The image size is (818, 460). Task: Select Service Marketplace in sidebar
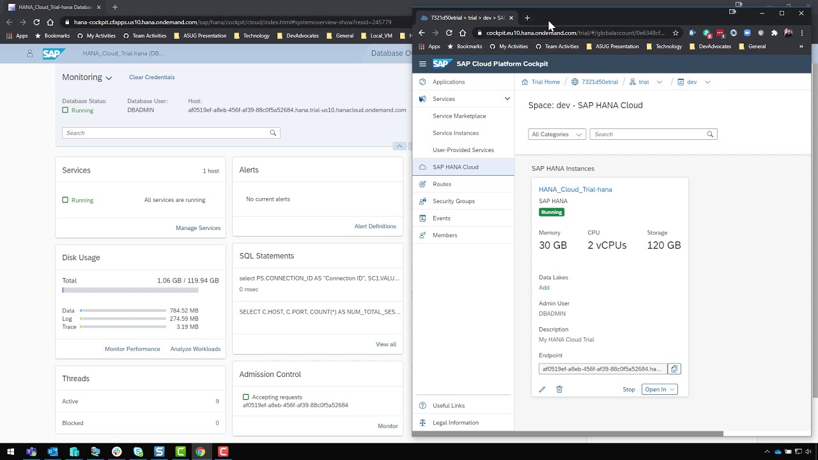[463, 116]
